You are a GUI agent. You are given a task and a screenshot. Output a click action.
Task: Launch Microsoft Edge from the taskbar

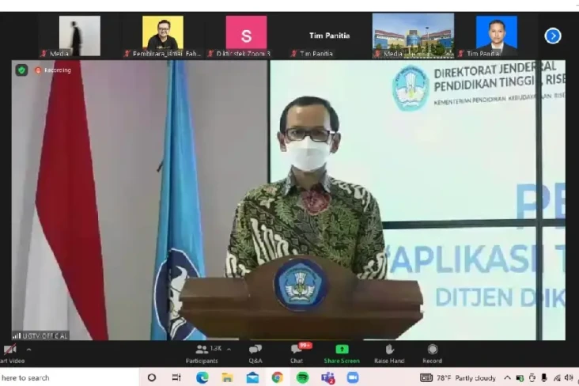pos(202,377)
